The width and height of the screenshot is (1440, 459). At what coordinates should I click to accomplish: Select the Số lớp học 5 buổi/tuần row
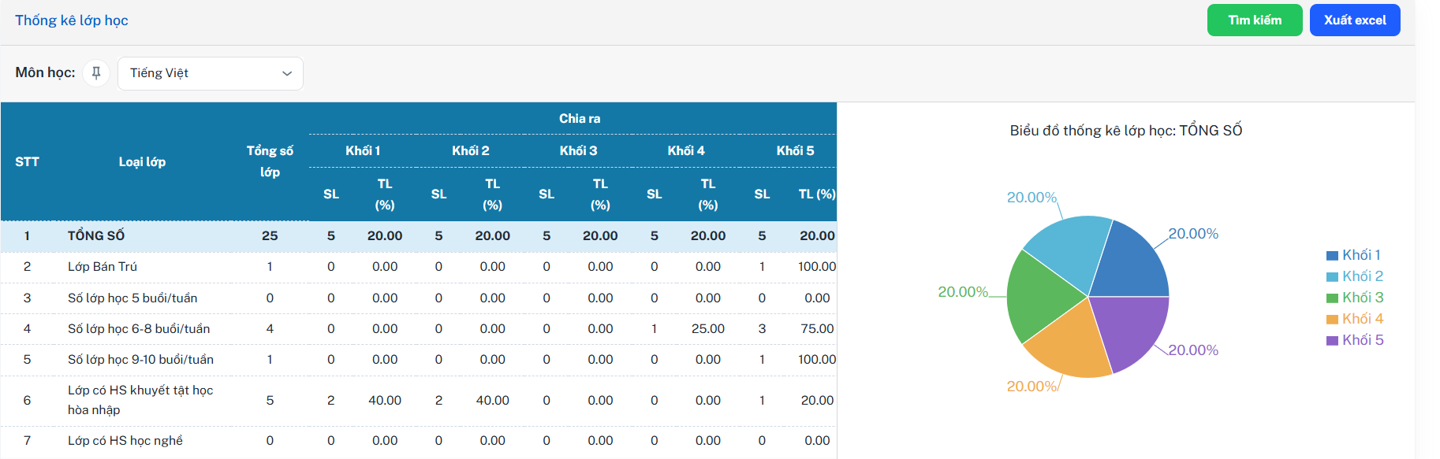pos(418,298)
